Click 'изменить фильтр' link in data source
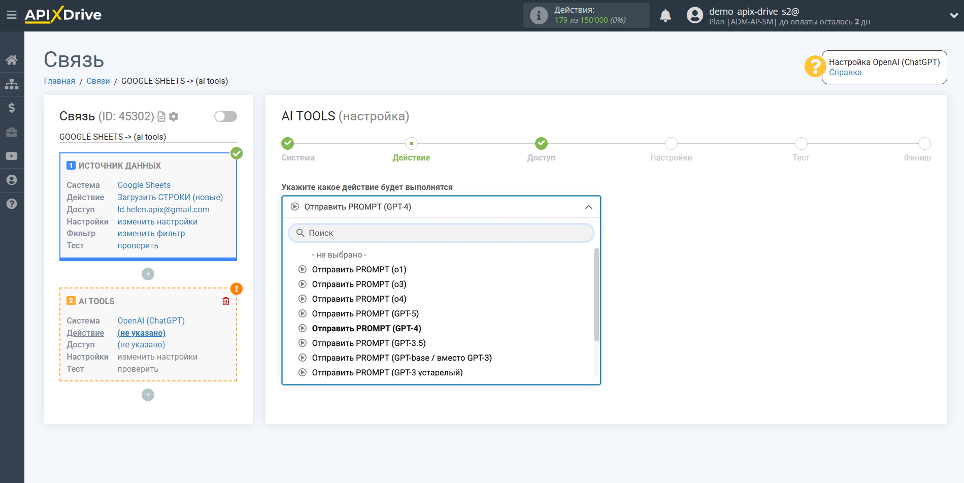Viewport: 964px width, 483px height. pyautogui.click(x=151, y=234)
